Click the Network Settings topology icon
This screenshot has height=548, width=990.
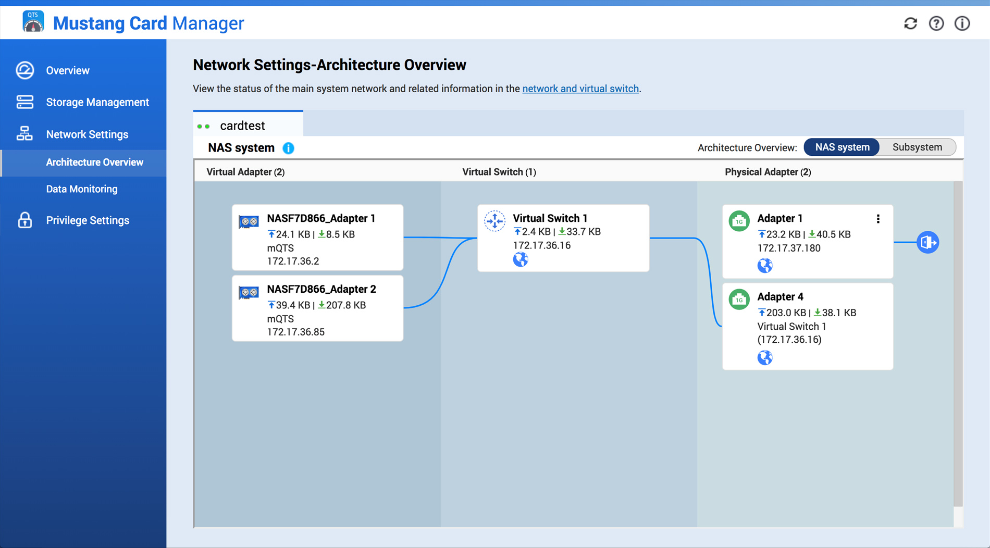click(24, 134)
